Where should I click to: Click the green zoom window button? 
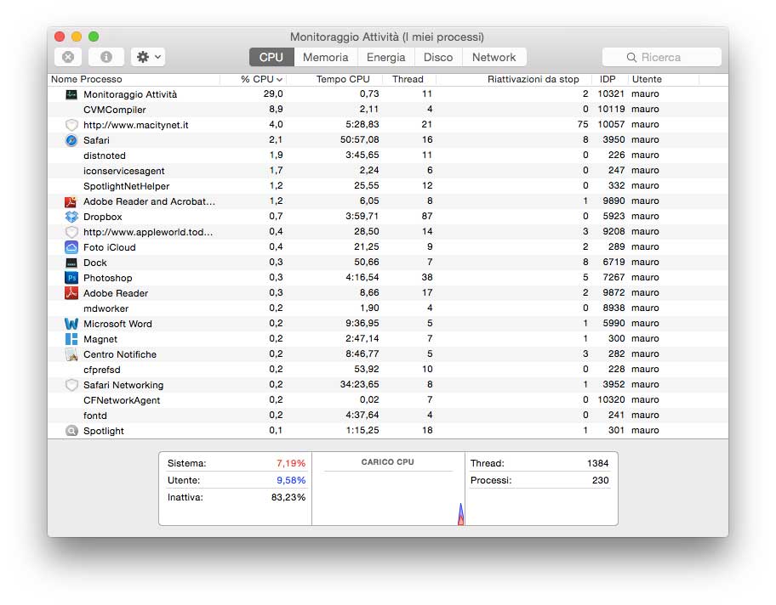pos(94,37)
